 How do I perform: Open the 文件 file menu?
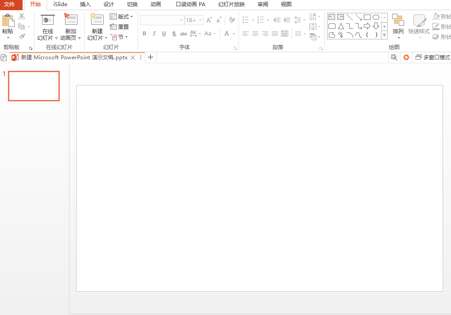(9, 4)
